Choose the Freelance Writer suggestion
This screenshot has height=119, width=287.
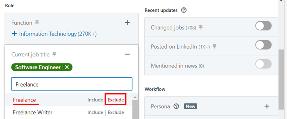pyautogui.click(x=33, y=112)
